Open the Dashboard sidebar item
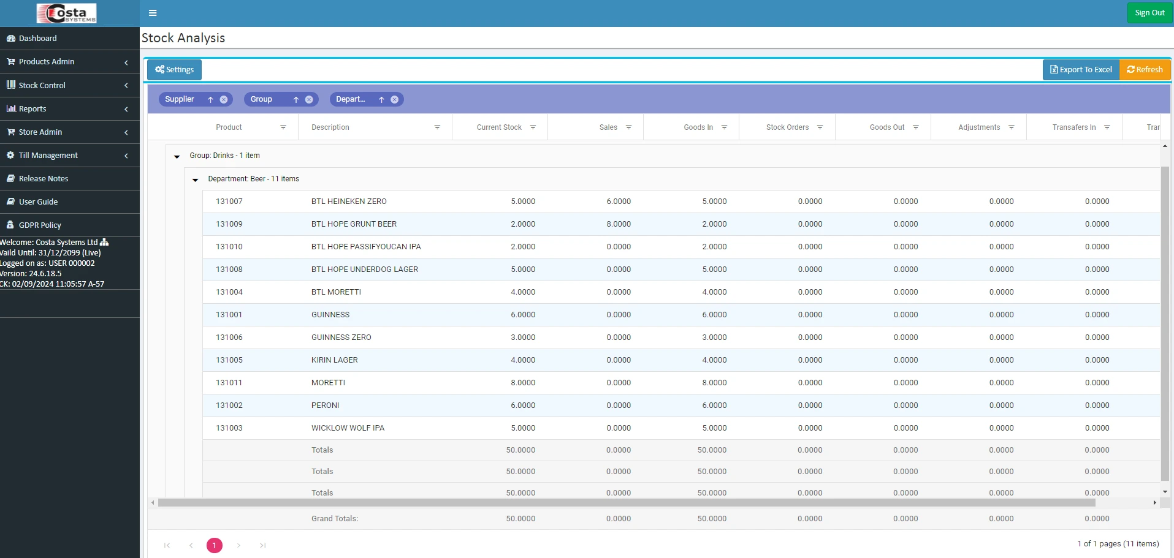1174x558 pixels. 38,38
